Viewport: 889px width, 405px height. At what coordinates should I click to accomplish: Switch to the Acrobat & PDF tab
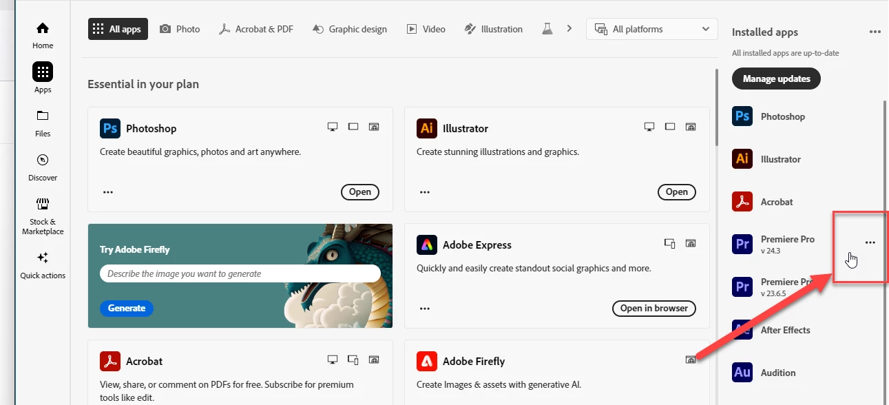click(x=255, y=29)
